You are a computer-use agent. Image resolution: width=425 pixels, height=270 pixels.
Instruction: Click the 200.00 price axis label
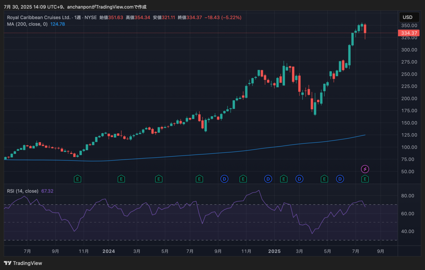point(408,98)
